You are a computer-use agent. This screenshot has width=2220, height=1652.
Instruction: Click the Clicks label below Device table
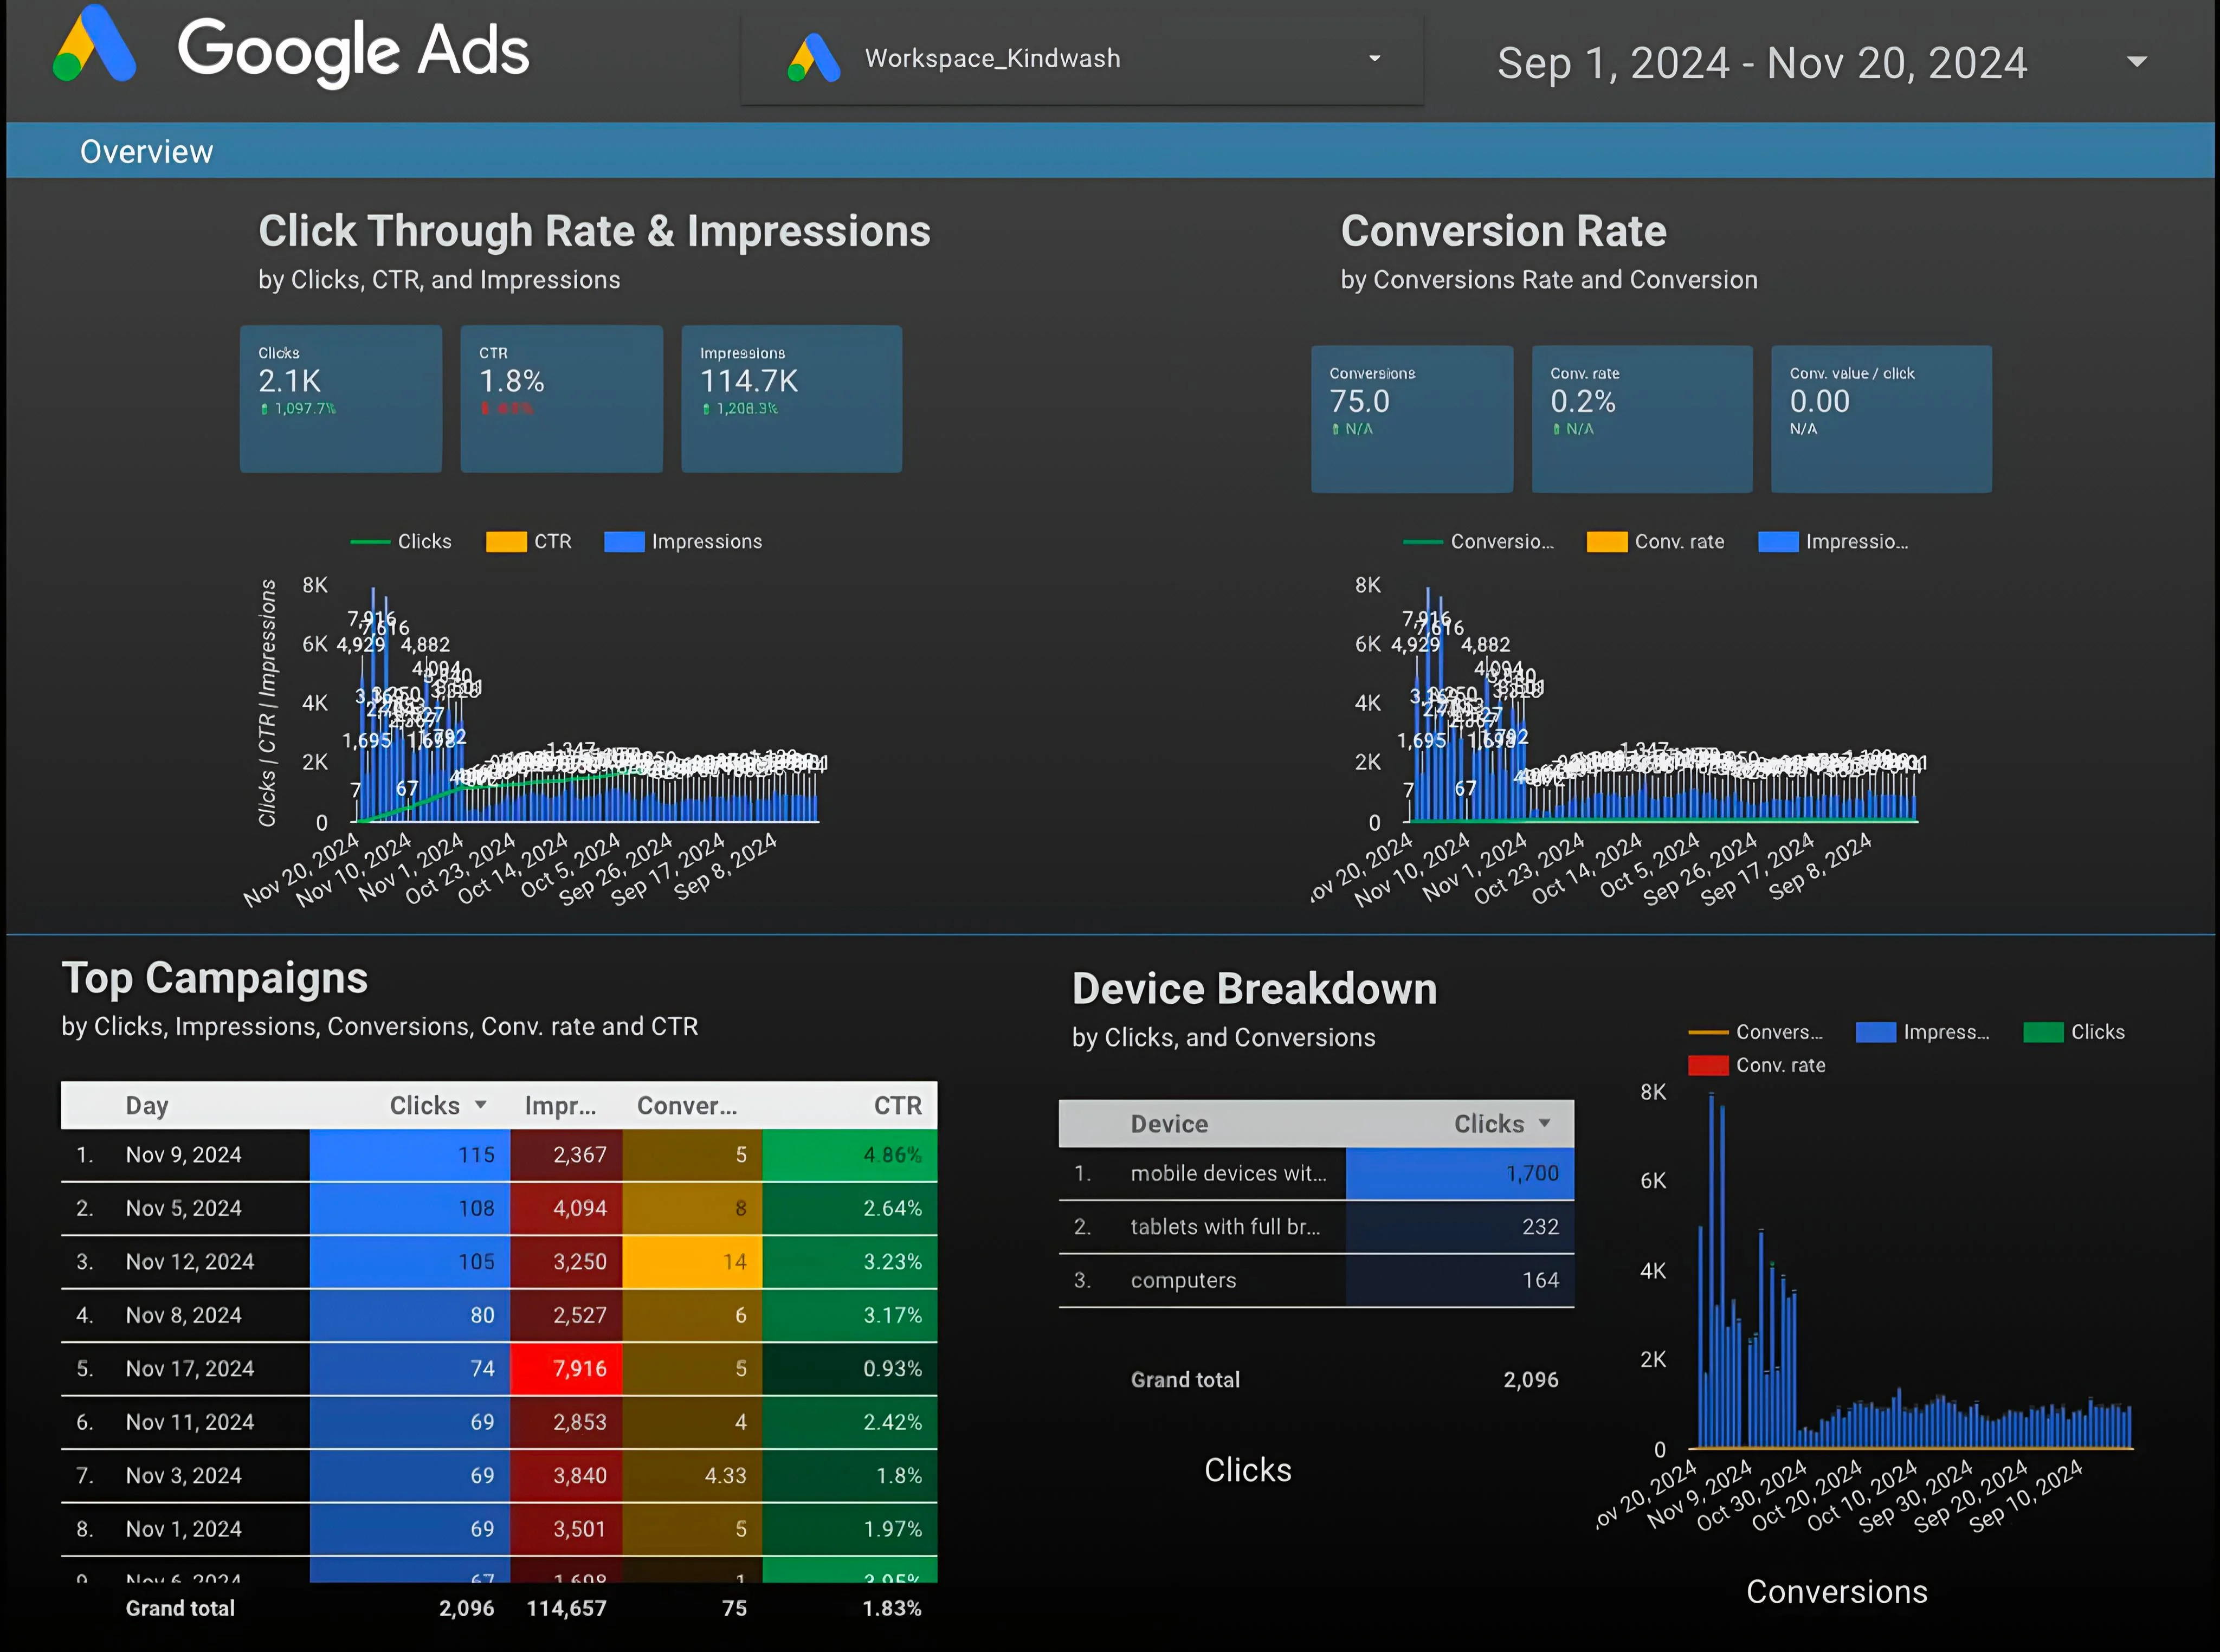point(1248,1470)
